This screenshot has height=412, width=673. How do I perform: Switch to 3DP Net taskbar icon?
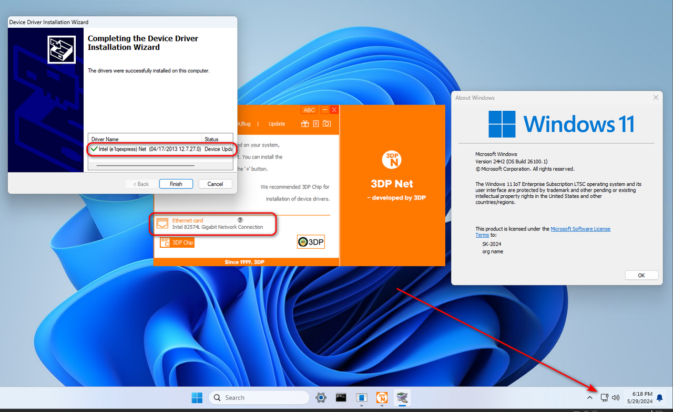(382, 398)
